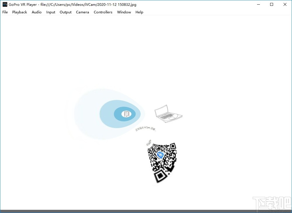
Task: Open the Controllers menu
Action: click(x=103, y=12)
